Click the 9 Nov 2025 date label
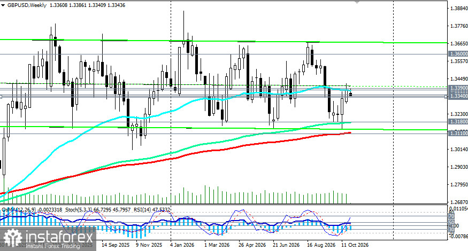The width and height of the screenshot is (468, 251). pyautogui.click(x=149, y=245)
